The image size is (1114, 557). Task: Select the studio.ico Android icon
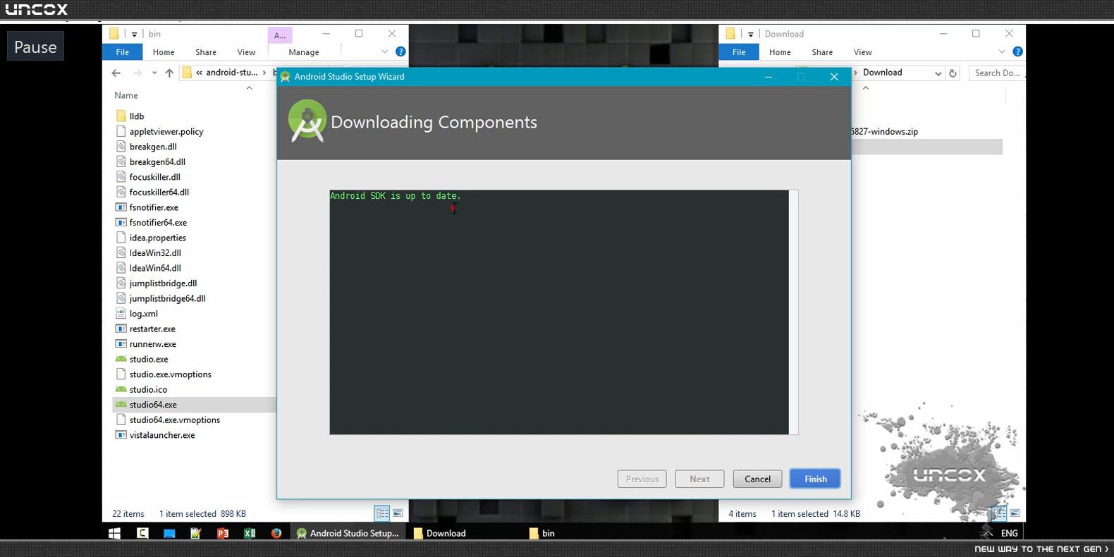121,389
